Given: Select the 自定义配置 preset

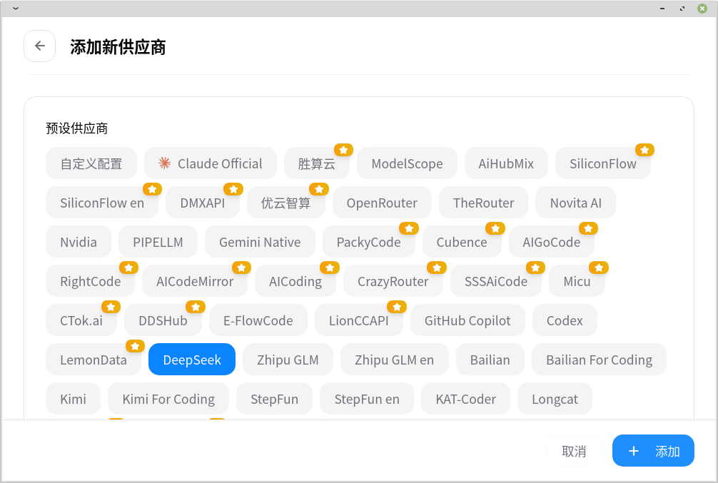Looking at the screenshot, I should (x=91, y=163).
